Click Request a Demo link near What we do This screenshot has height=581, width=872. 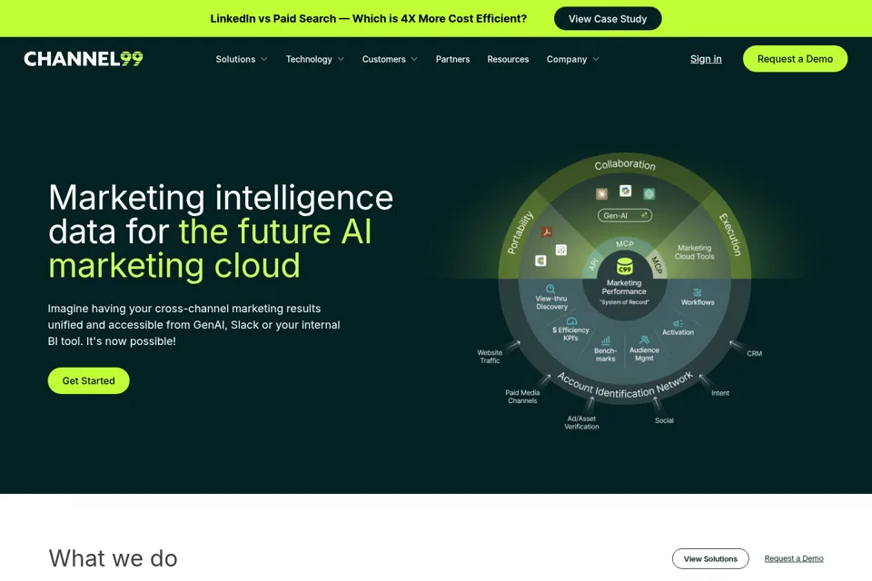(794, 558)
